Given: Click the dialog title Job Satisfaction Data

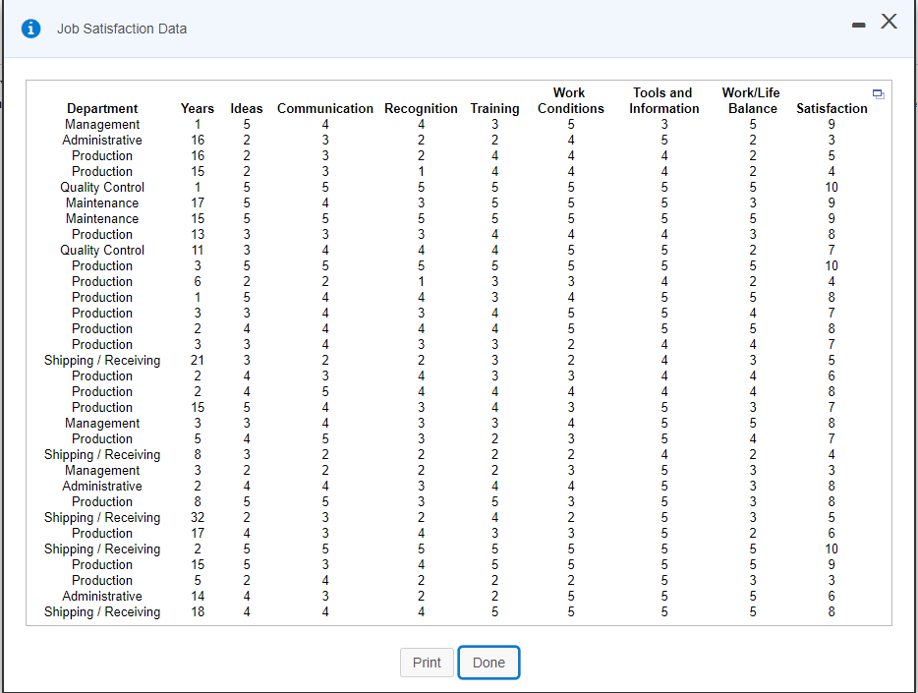Looking at the screenshot, I should click(x=122, y=29).
